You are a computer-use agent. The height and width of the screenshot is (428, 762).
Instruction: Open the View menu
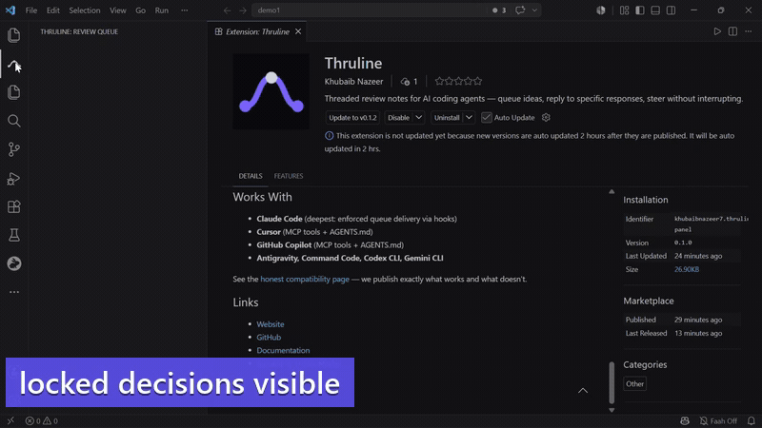117,10
